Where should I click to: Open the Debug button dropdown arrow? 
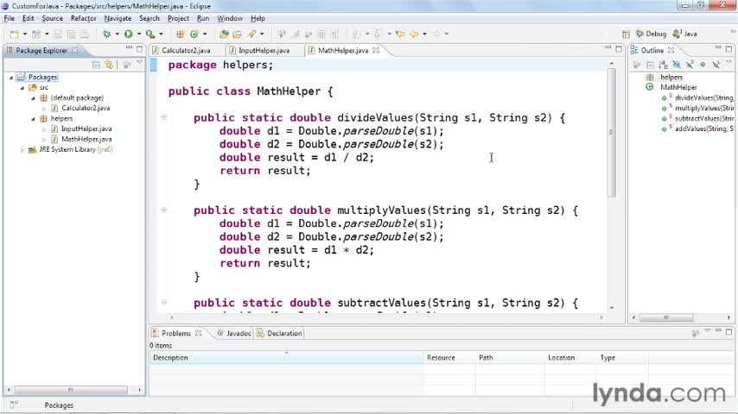[x=117, y=34]
